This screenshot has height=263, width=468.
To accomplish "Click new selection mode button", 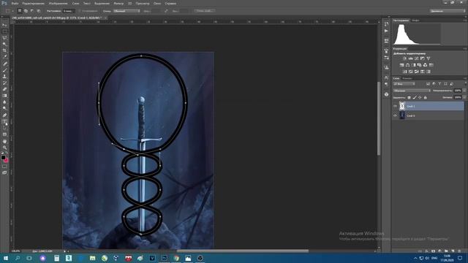I will 20,11.
